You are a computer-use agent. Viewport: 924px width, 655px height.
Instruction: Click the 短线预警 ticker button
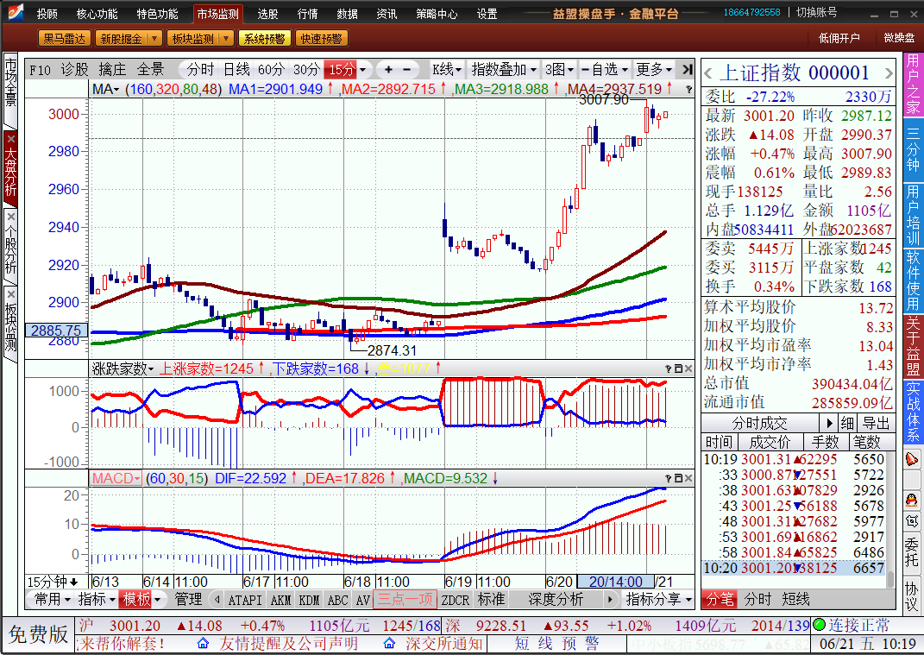pos(556,643)
